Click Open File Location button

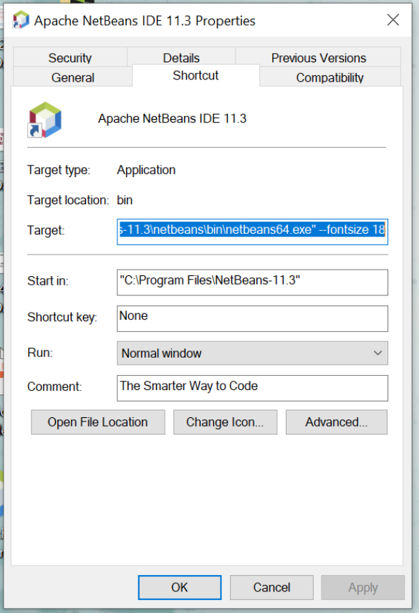(x=98, y=422)
